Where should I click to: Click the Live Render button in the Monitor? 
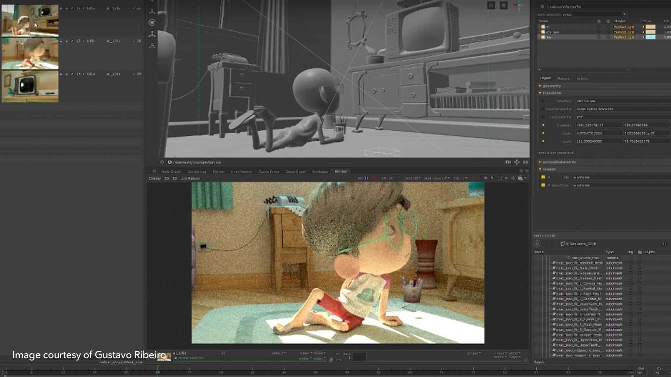click(x=190, y=178)
